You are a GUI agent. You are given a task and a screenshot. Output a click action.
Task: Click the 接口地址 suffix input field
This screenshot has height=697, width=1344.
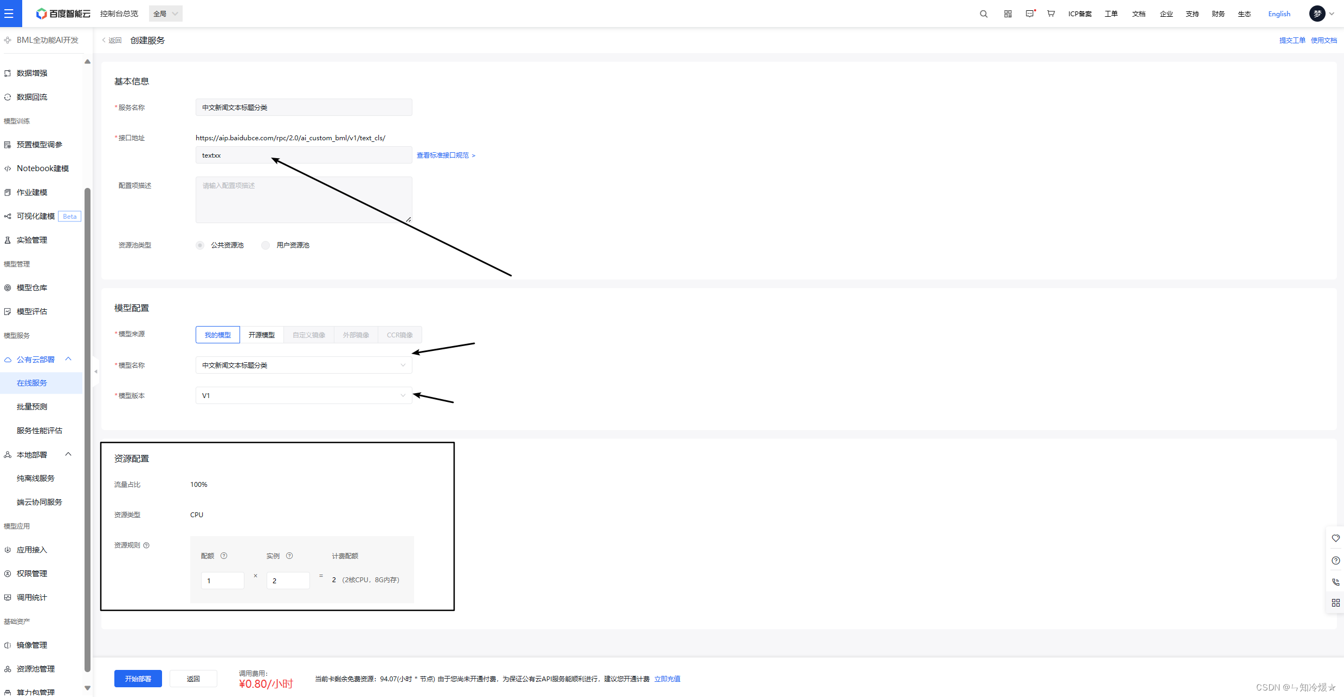[x=303, y=155]
